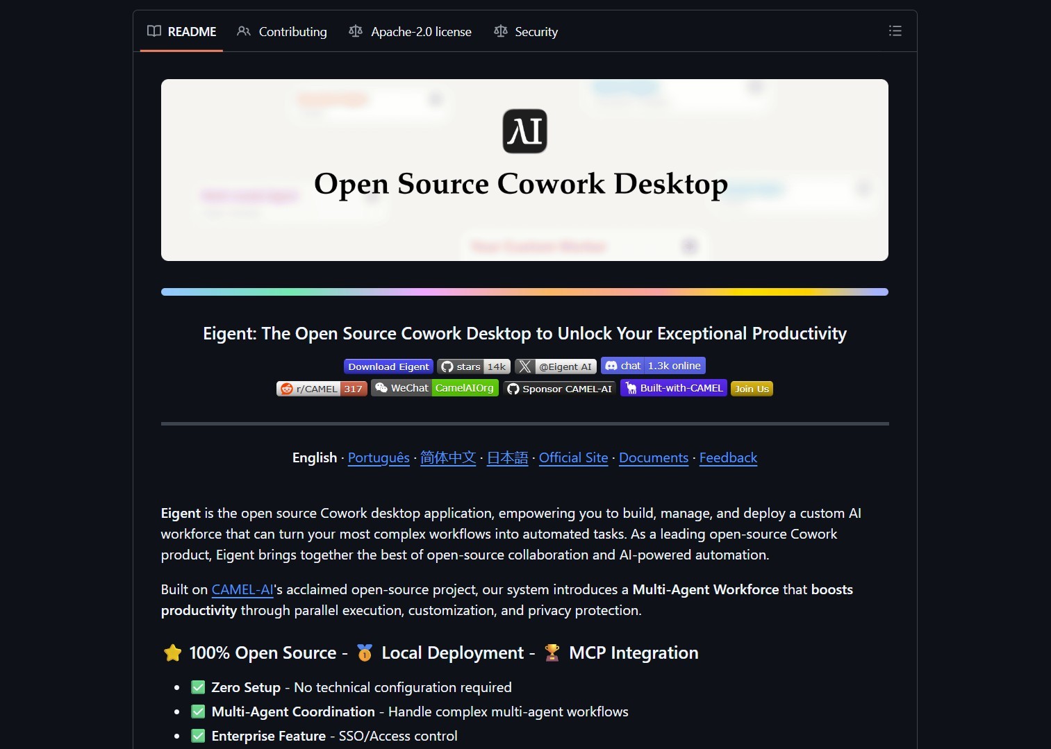Click the medal emoji before Local Deployment
The width and height of the screenshot is (1051, 749).
point(365,653)
